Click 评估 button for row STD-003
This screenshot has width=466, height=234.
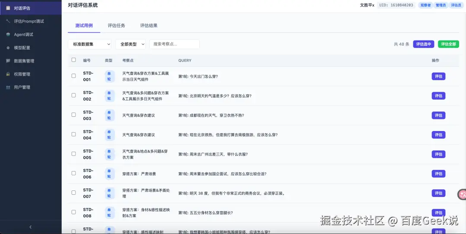click(x=438, y=115)
